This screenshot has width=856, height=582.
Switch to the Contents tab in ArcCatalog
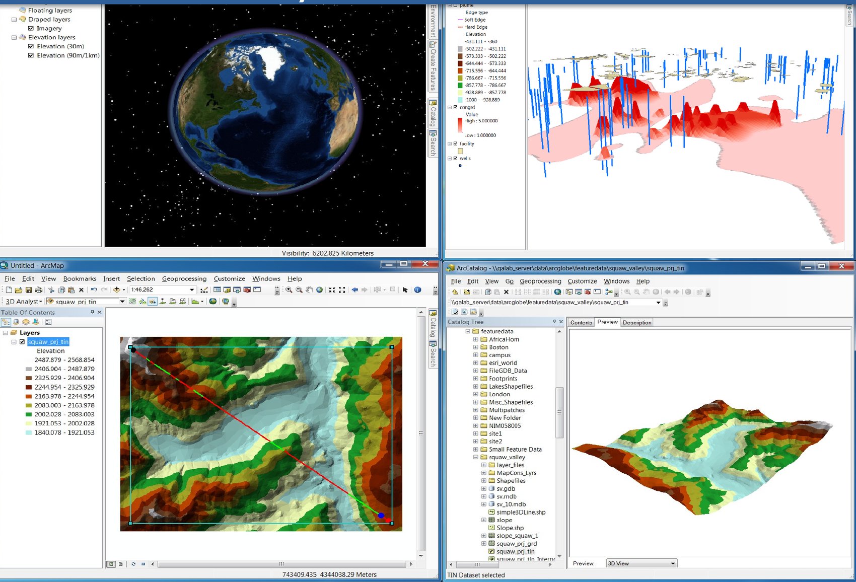[x=581, y=323]
